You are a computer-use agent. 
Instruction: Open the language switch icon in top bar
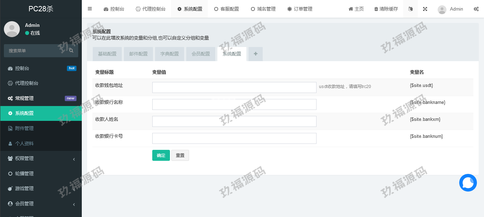click(x=410, y=9)
